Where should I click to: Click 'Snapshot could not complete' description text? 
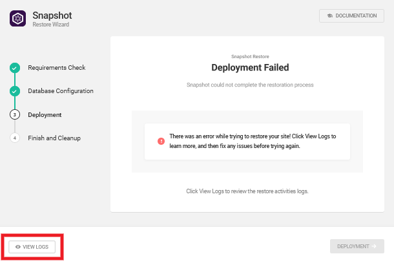[250, 85]
